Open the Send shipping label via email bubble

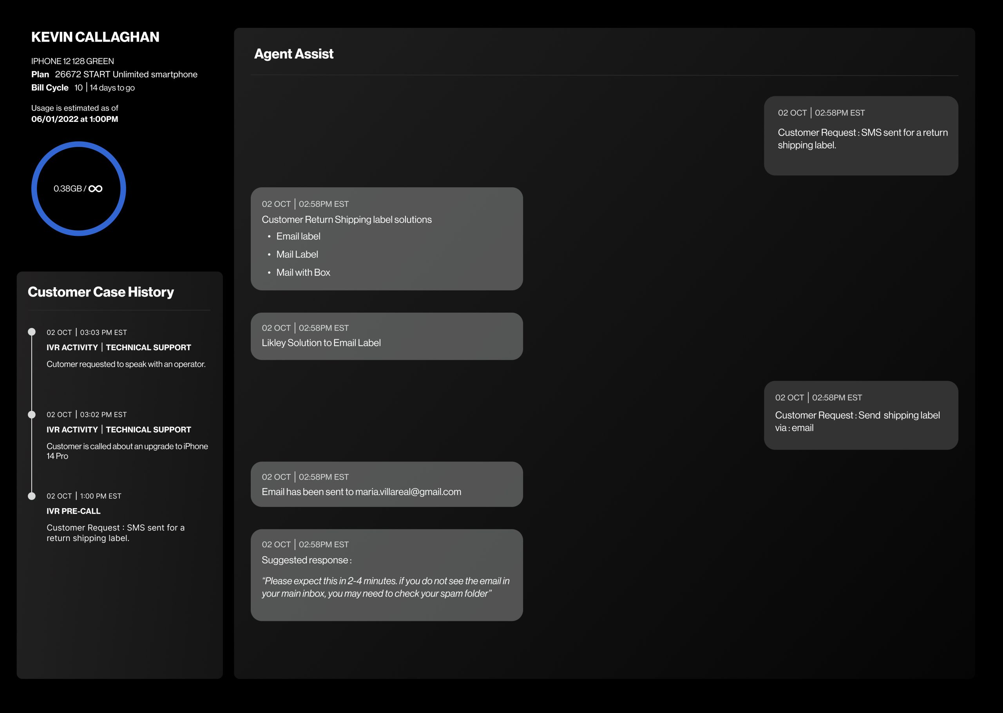(860, 415)
